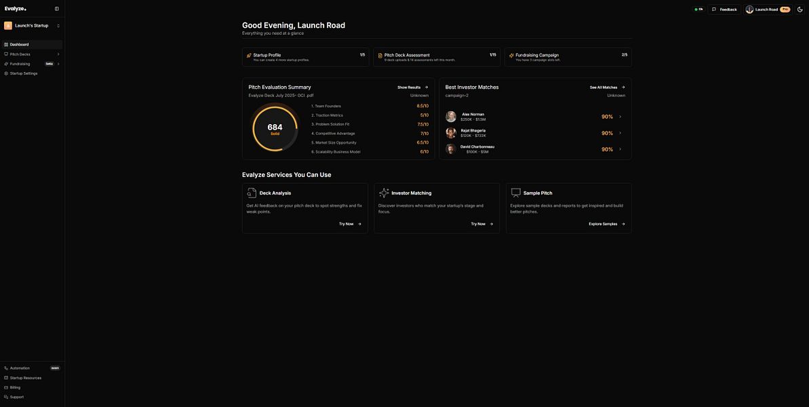Screen dimensions: 809x407
Task: Click the green Ok status indicator
Action: tap(698, 9)
